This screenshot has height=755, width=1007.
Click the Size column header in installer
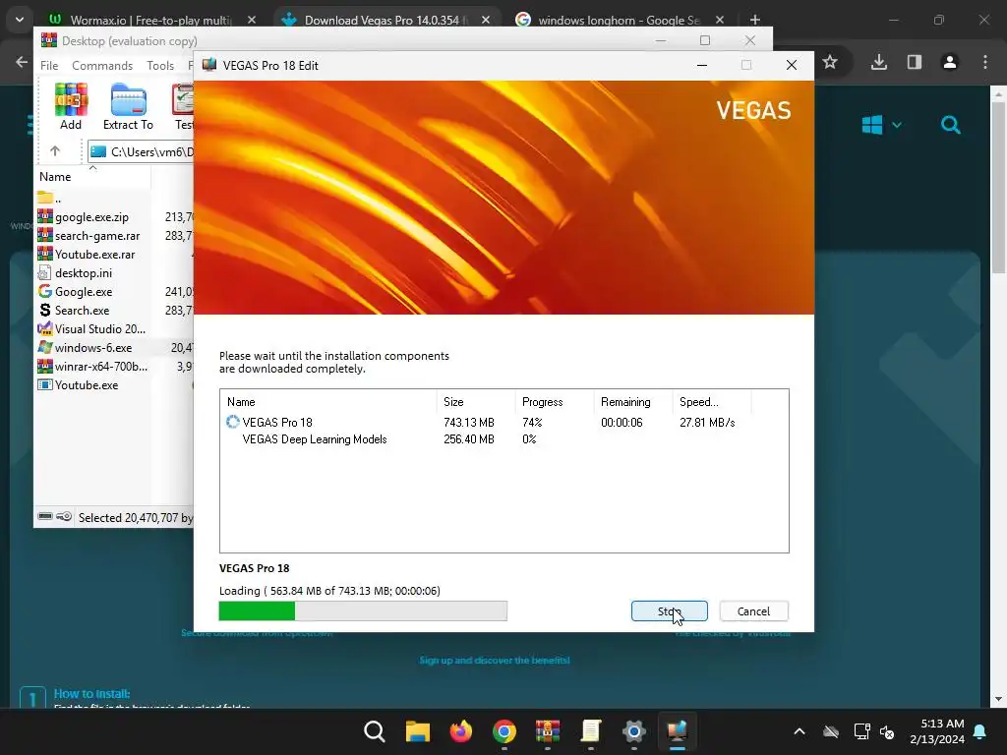(475, 402)
